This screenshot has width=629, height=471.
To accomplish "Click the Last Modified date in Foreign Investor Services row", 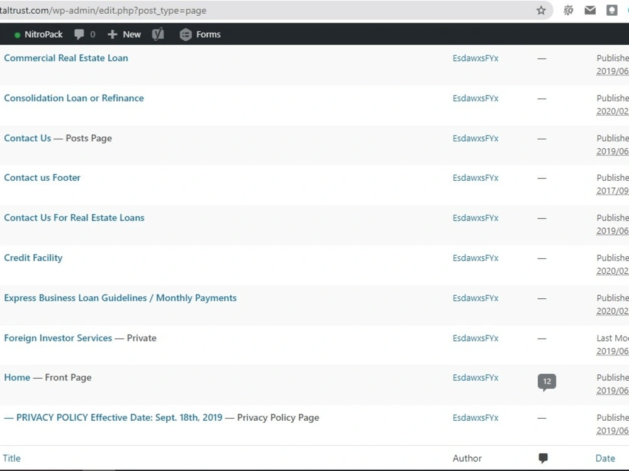I will pos(613,351).
